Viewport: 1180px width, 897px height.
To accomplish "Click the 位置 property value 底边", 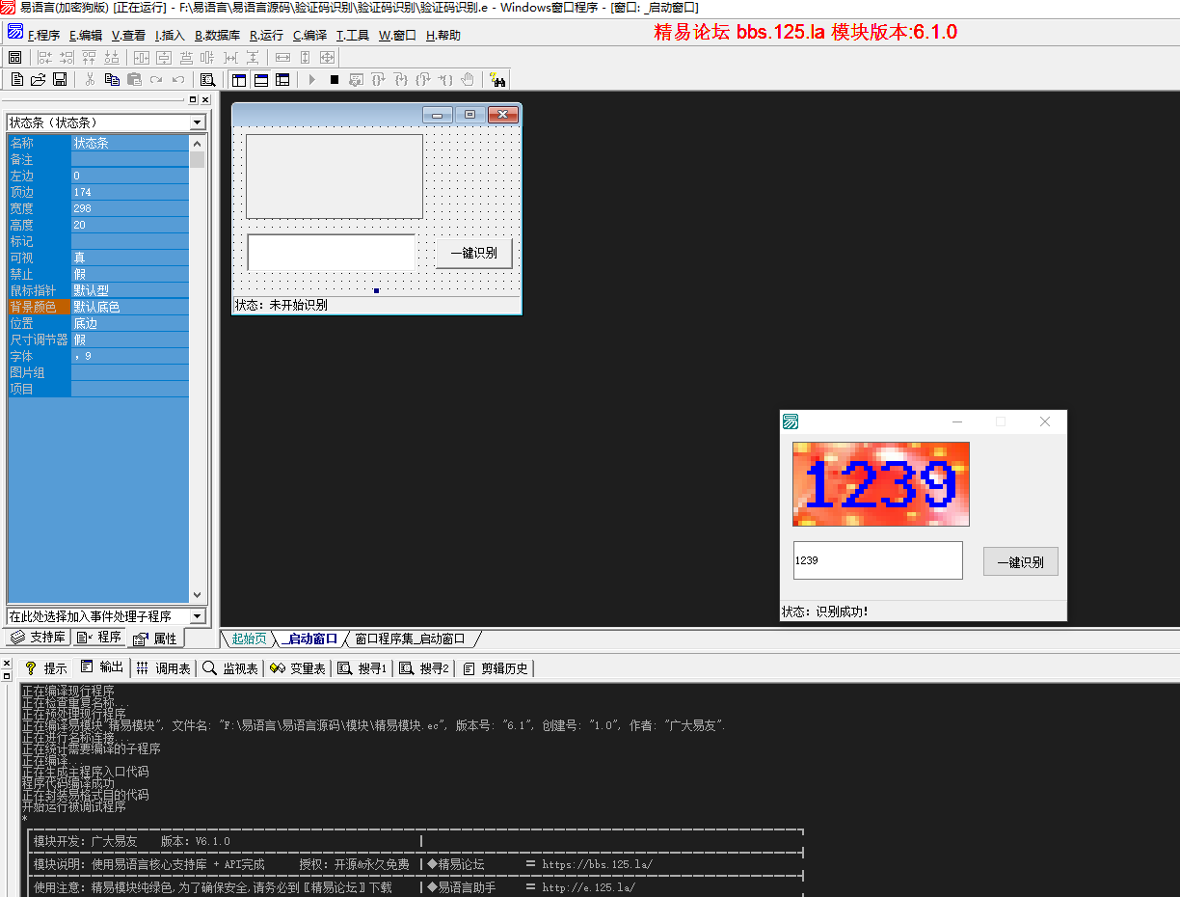I will [130, 323].
